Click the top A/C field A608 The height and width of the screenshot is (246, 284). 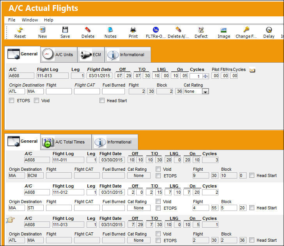21,76
